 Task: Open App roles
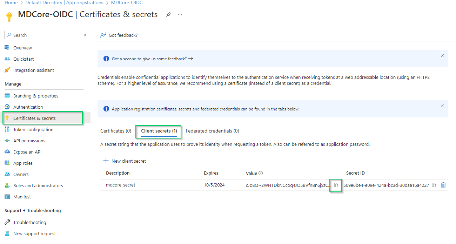pyautogui.click(x=23, y=163)
